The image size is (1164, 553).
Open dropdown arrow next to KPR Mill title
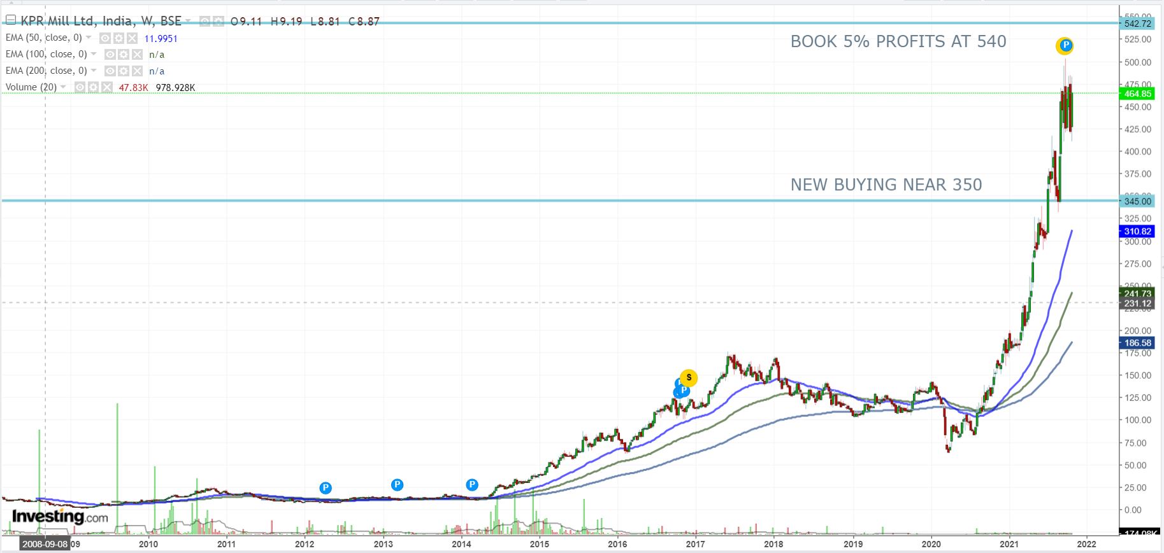[188, 20]
